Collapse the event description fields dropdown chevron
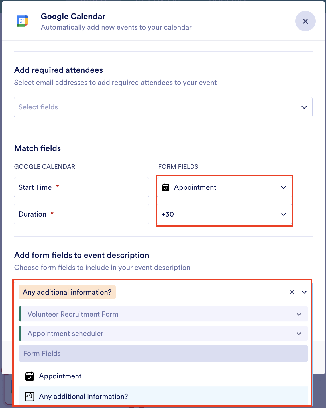This screenshot has width=326, height=408. click(304, 292)
